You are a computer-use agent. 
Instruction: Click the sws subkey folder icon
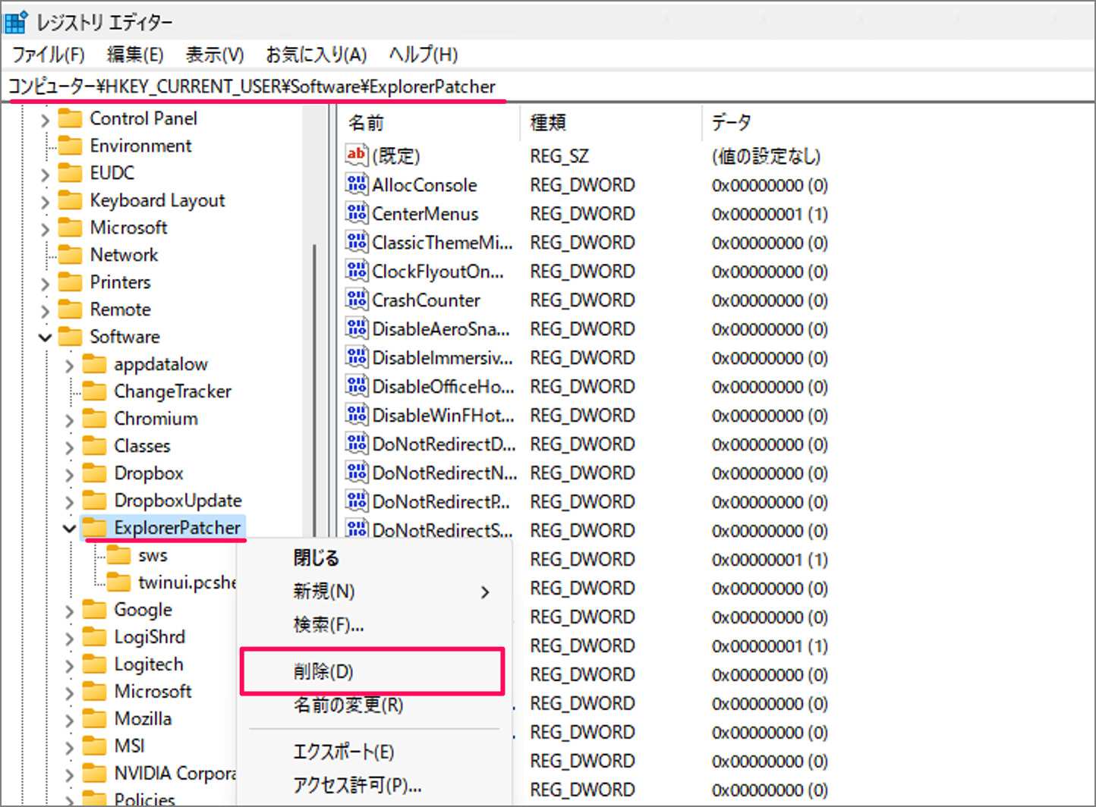[120, 554]
